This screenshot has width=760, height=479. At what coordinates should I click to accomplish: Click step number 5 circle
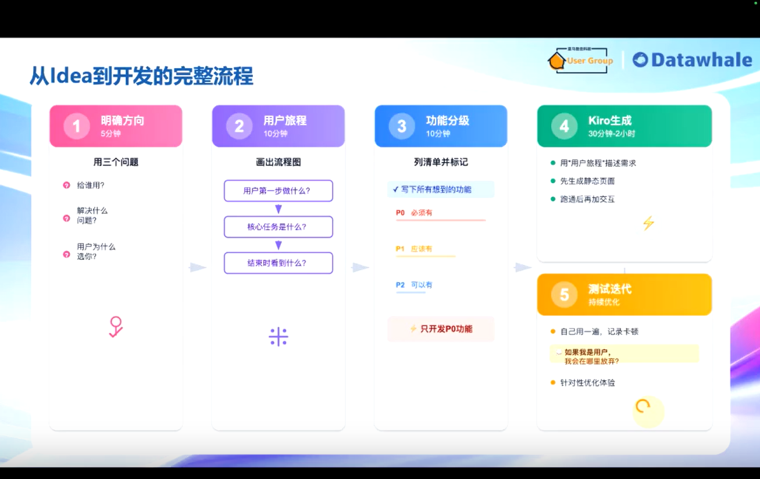tap(564, 295)
